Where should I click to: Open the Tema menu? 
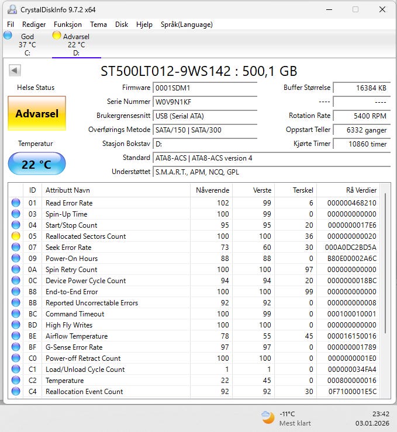pyautogui.click(x=98, y=25)
